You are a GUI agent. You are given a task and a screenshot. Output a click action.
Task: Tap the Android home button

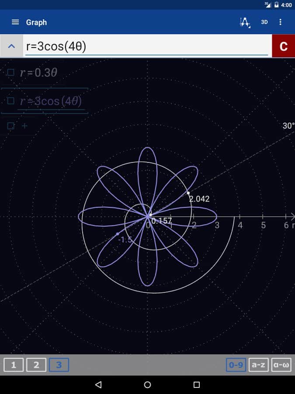(147, 385)
